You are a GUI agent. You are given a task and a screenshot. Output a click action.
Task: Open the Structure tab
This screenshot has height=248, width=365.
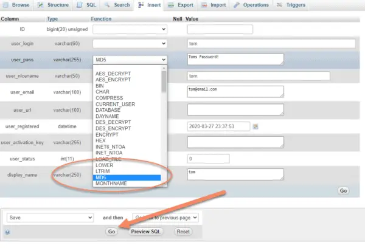(54, 5)
